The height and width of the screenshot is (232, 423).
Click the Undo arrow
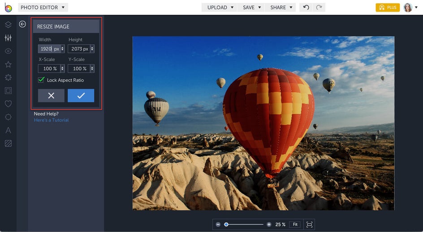pos(306,8)
